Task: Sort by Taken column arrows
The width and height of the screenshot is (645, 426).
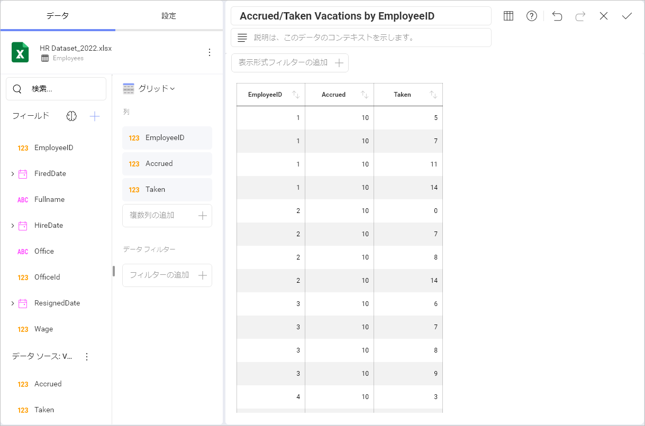Action: coord(433,95)
